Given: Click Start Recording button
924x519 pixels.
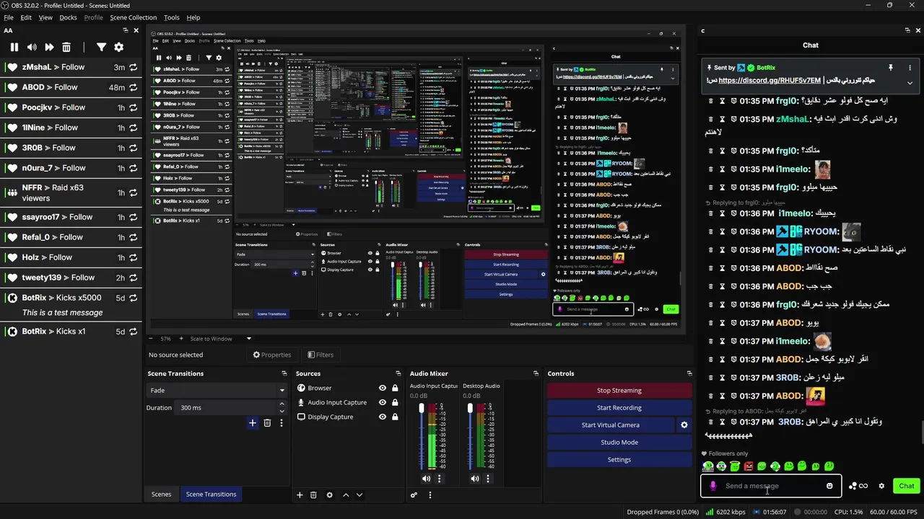Looking at the screenshot, I should (619, 408).
